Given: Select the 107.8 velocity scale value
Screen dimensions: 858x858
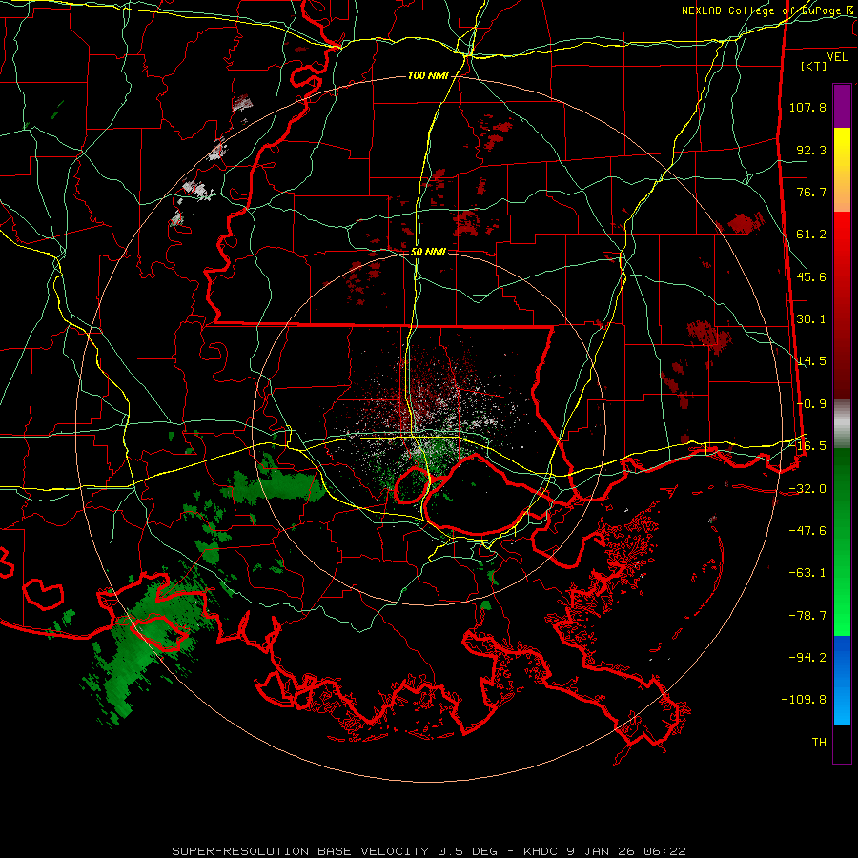Looking at the screenshot, I should [807, 107].
